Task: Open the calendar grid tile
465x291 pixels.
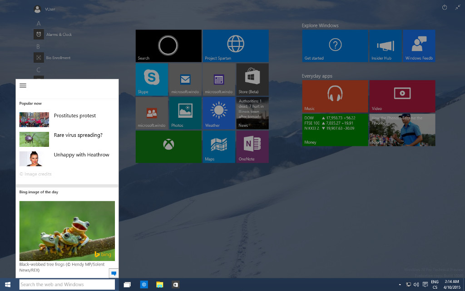Action: (x=219, y=79)
